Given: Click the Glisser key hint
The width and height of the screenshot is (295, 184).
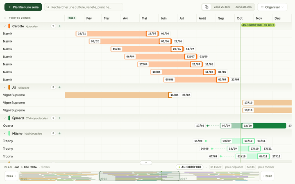Looking at the screenshot, I should (216, 167).
